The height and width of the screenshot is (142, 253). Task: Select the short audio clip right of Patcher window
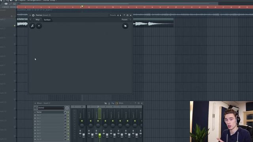(x=153, y=22)
